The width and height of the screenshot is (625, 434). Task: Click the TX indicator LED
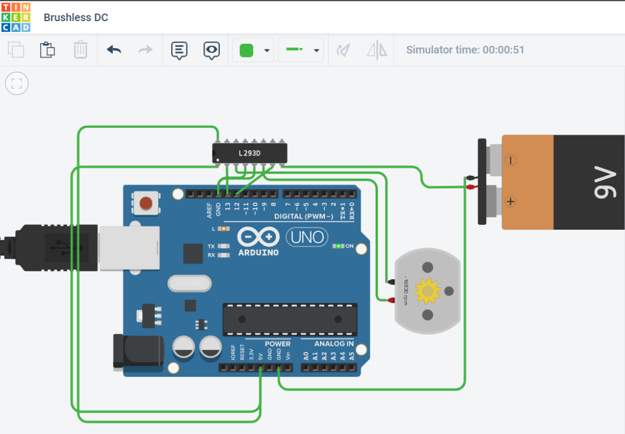223,247
